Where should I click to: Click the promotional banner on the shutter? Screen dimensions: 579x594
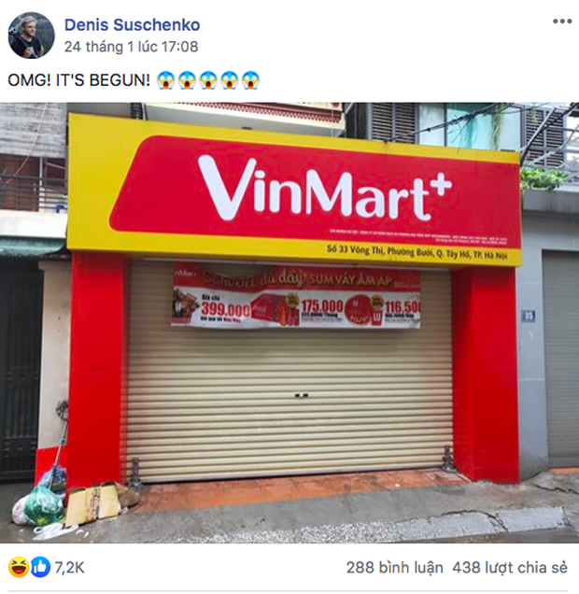click(296, 296)
